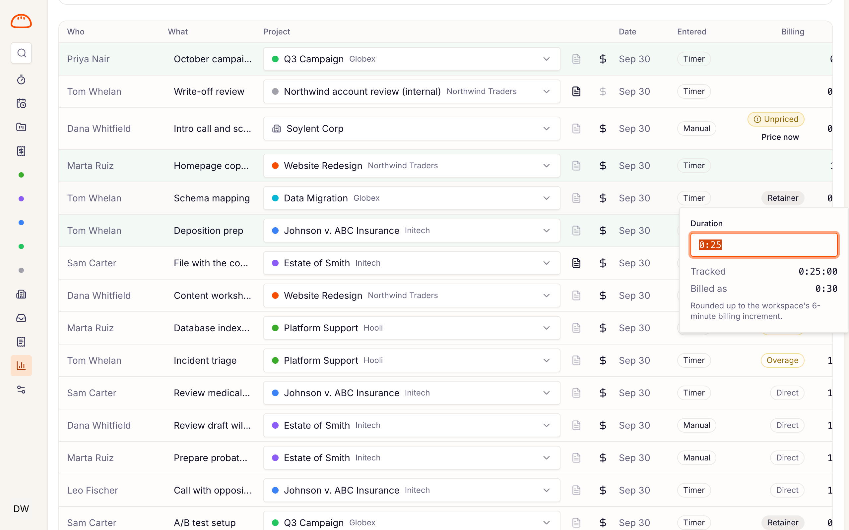Open the invoice dollar icon in the sidebar
This screenshot has height=530, width=849.
pyautogui.click(x=21, y=151)
